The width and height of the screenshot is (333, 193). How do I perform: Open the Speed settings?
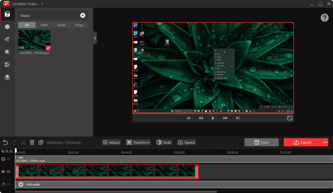tap(186, 142)
